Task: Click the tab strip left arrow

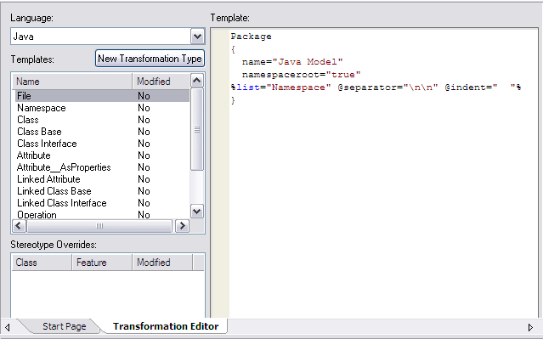Action: point(8,327)
